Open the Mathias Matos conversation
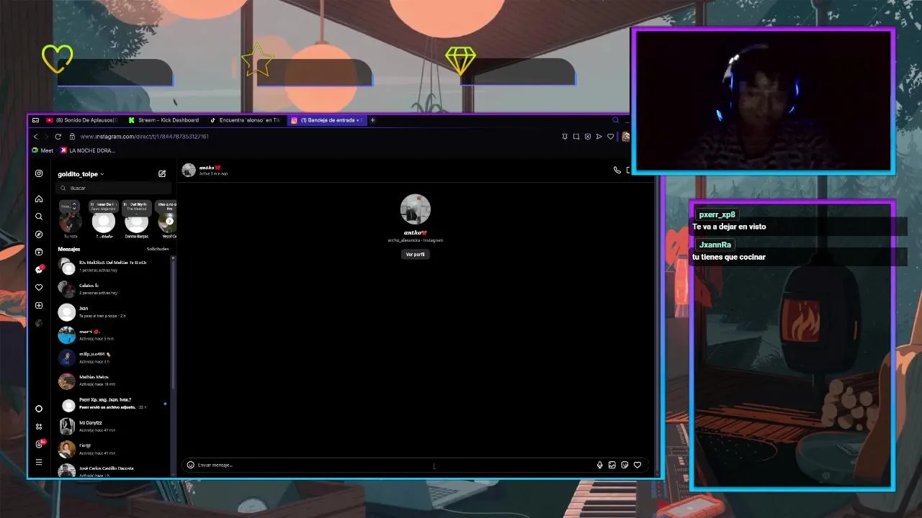Image resolution: width=922 pixels, height=518 pixels. tap(114, 381)
